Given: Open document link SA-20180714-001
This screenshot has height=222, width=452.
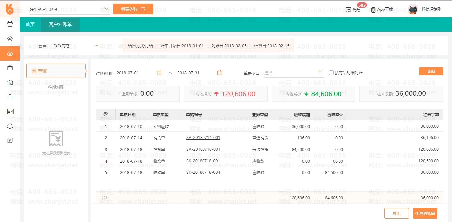Looking at the screenshot, I should coord(203,138).
